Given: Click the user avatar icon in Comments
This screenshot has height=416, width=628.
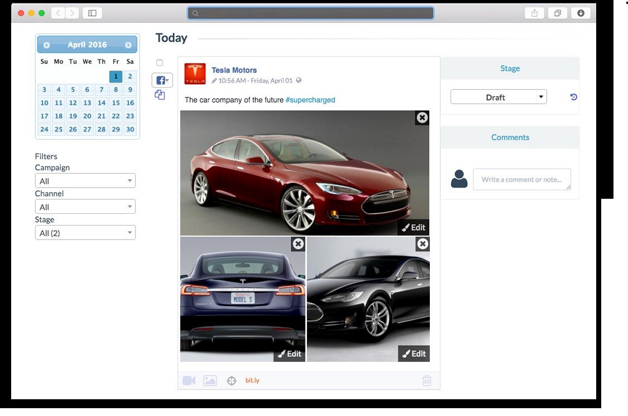Looking at the screenshot, I should point(459,179).
